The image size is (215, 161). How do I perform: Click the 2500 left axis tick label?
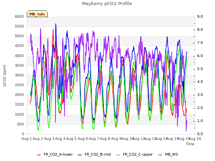[x=19, y=85]
